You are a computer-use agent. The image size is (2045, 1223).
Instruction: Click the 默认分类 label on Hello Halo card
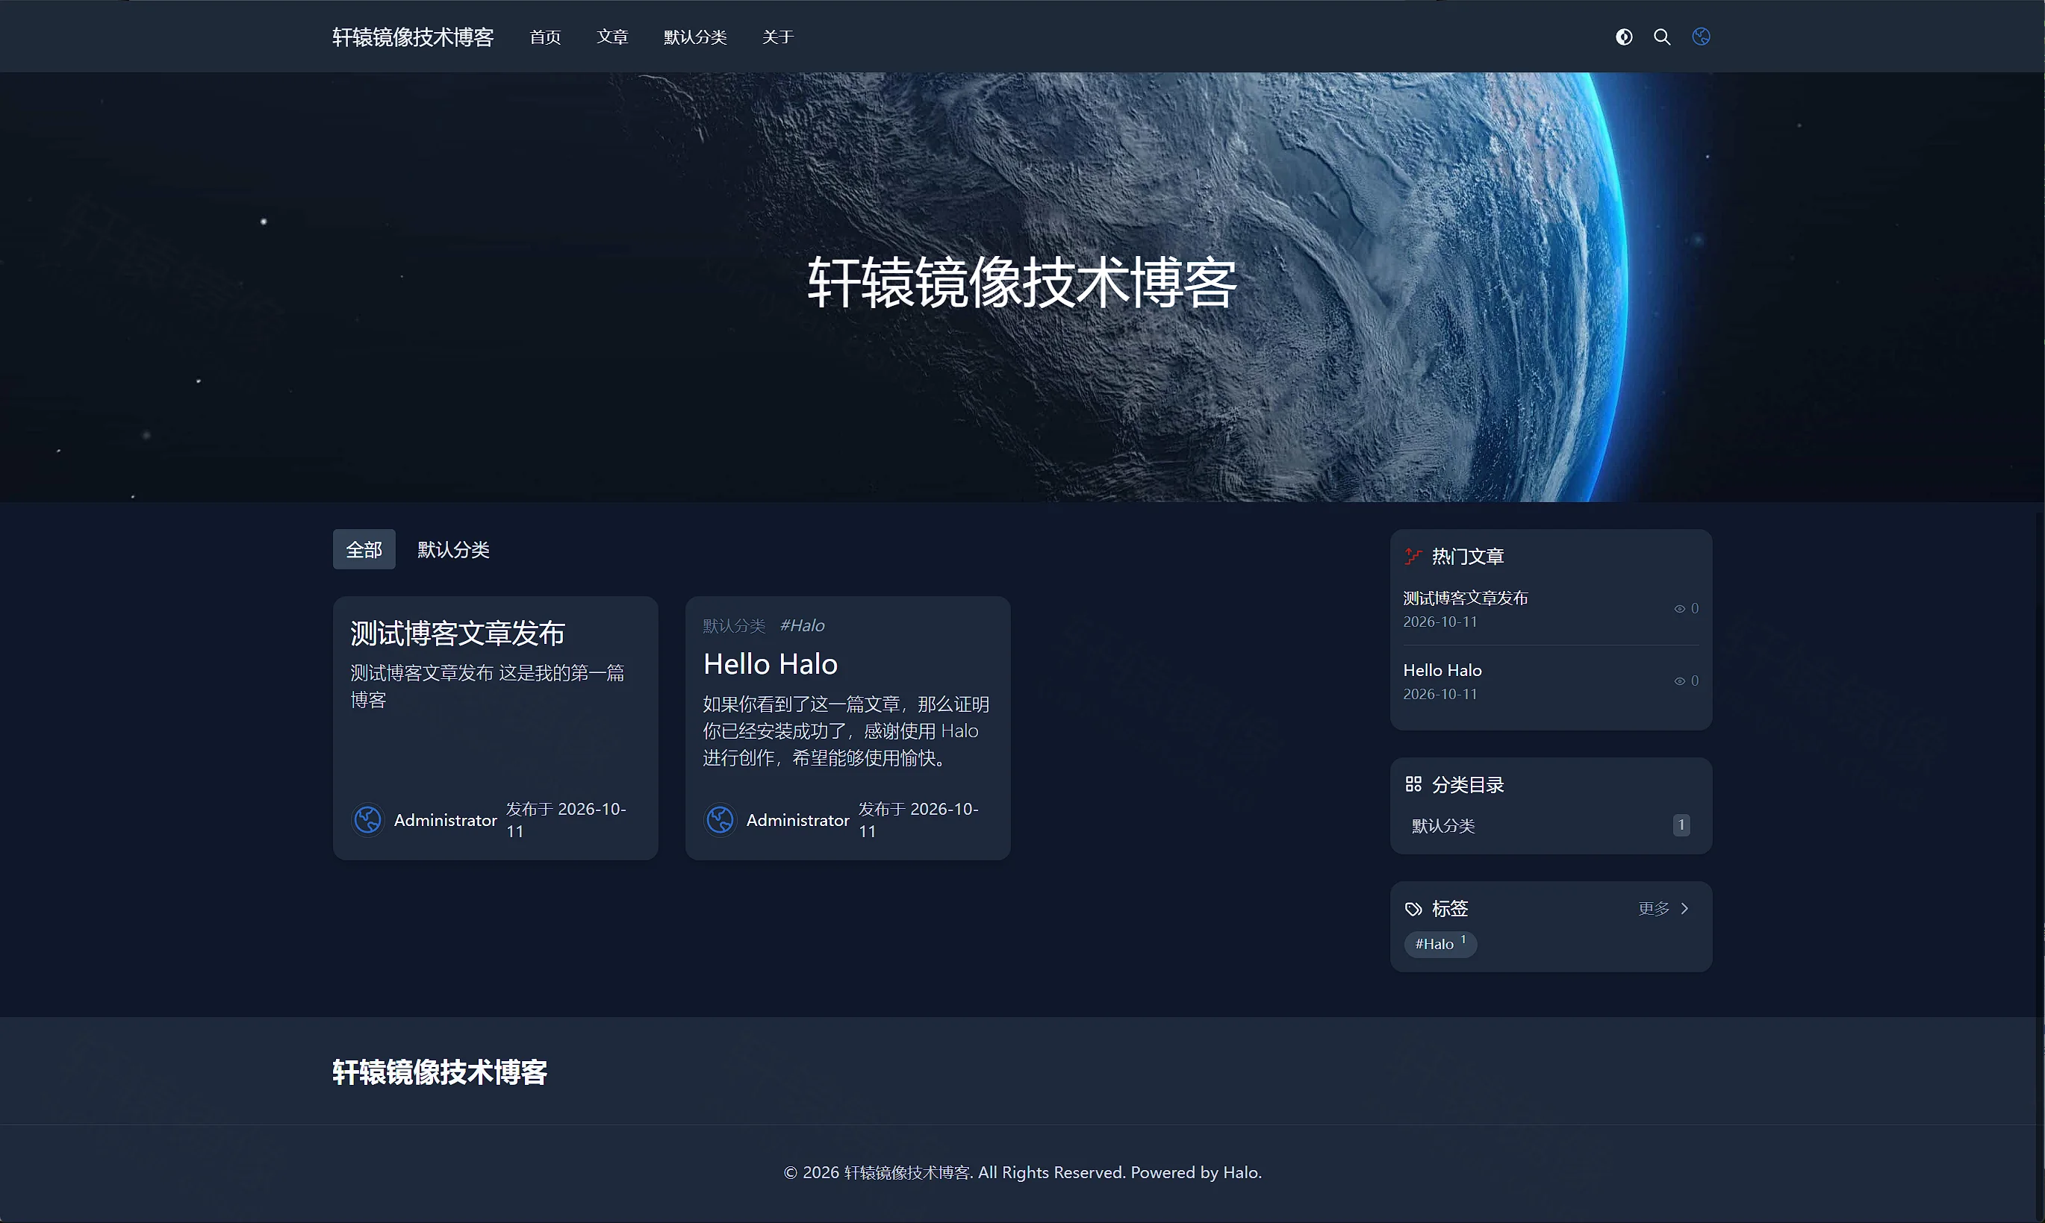(734, 626)
